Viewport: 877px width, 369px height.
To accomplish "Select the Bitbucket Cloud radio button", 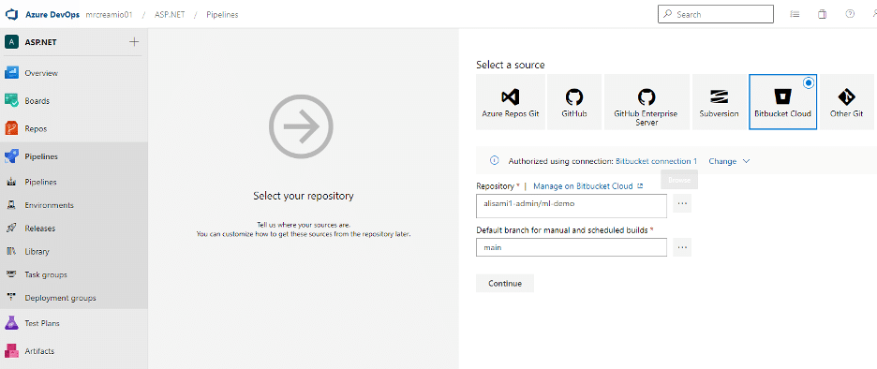I will click(809, 82).
